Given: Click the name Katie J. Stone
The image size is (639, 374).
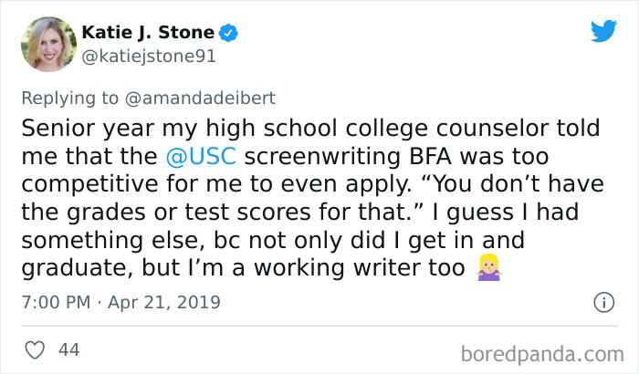Looking at the screenshot, I should 149,34.
